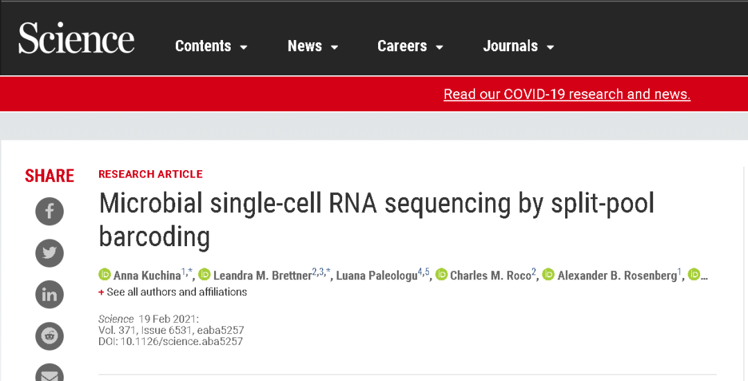Viewport: 748px width, 381px height.
Task: Click the article title heading
Action: (376, 220)
